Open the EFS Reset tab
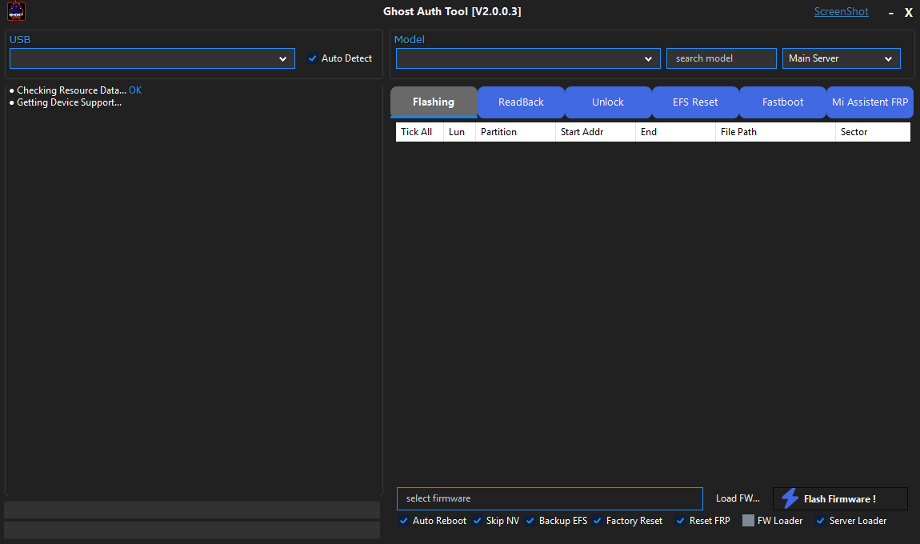This screenshot has height=544, width=920. pos(695,102)
